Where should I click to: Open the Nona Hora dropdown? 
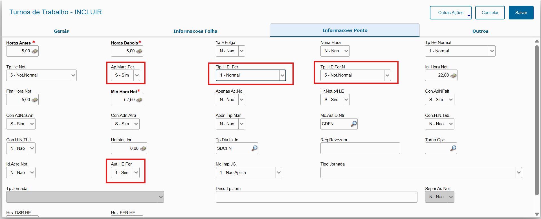click(x=346, y=51)
